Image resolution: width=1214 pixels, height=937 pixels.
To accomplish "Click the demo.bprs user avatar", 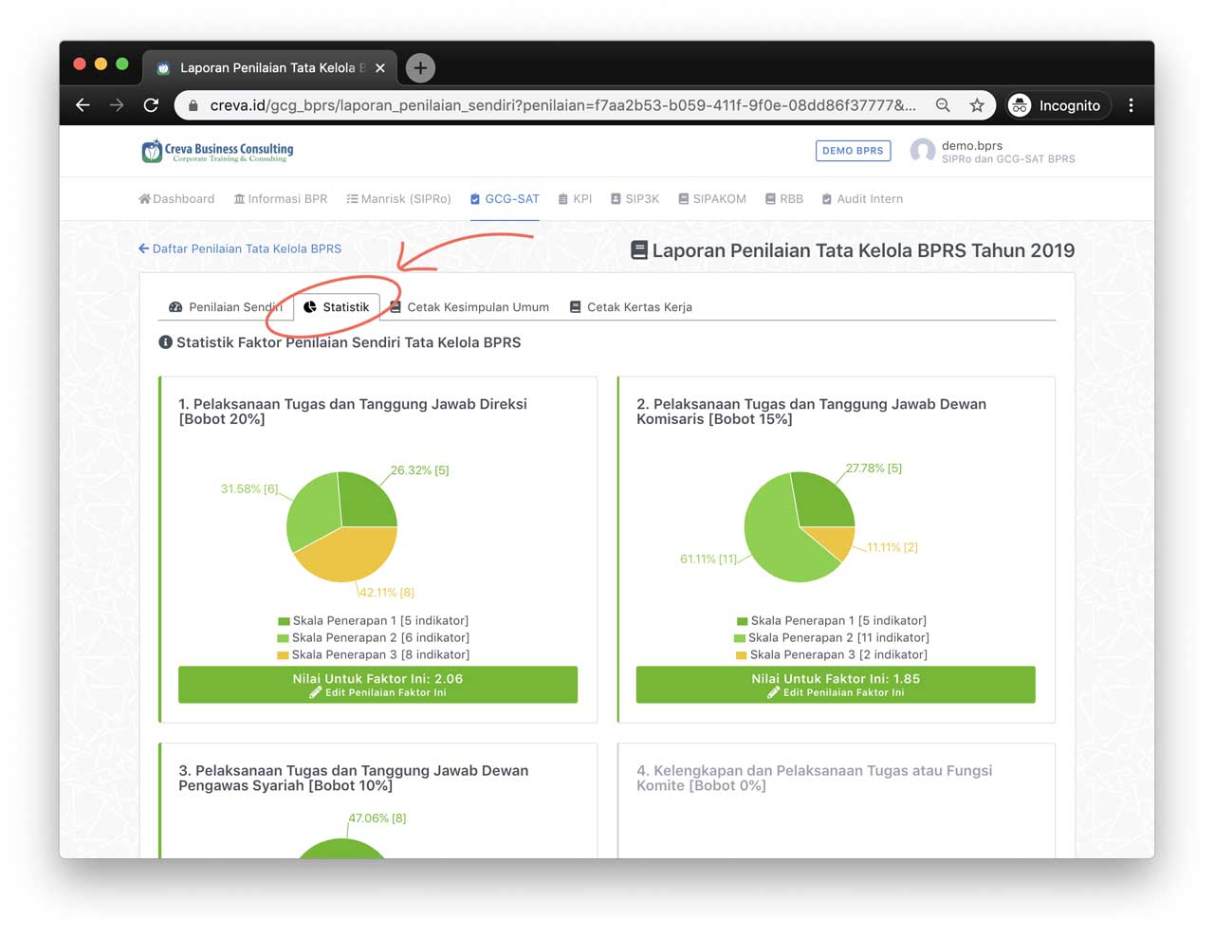I will click(922, 151).
